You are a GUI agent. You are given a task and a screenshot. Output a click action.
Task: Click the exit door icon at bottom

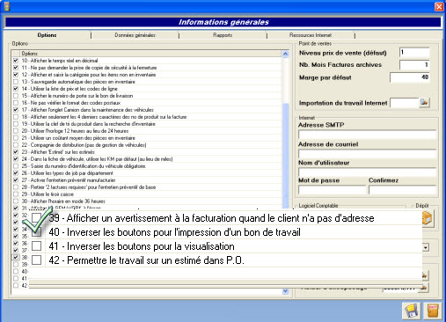[x=433, y=311]
